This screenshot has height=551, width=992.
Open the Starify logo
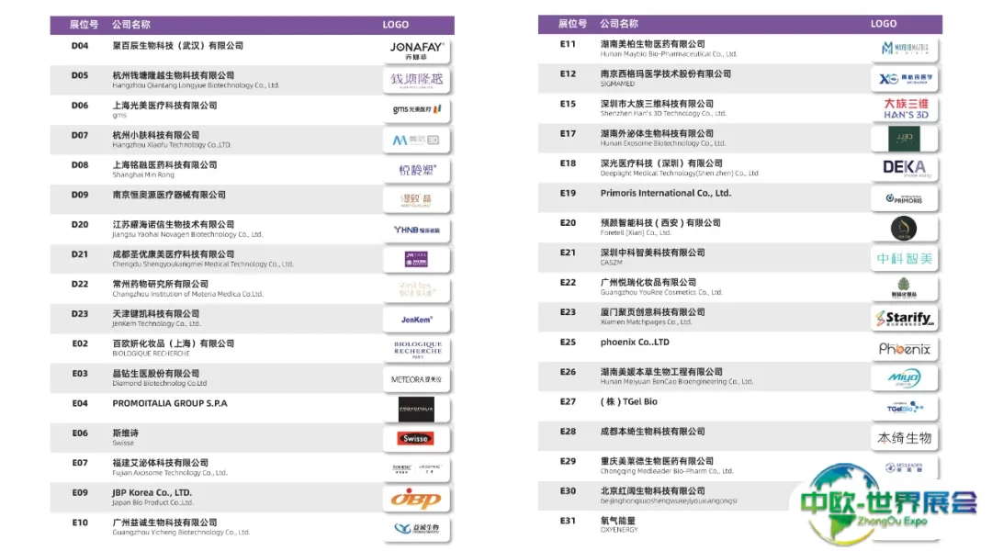905,319
